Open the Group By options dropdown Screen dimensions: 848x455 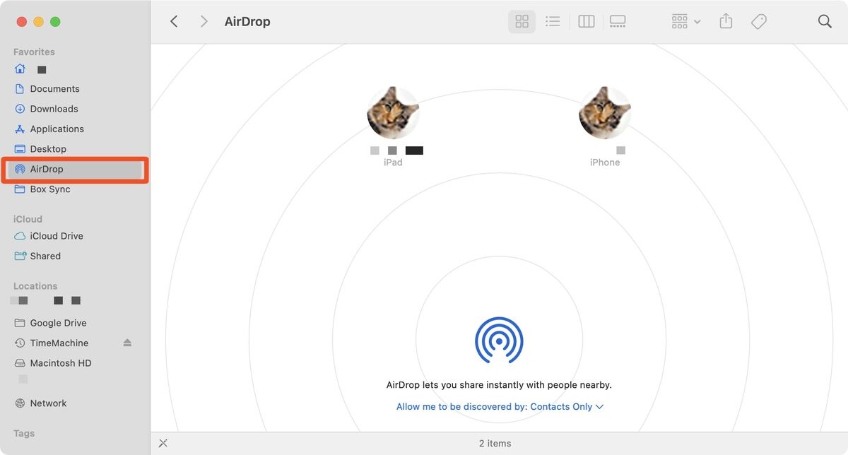point(685,21)
